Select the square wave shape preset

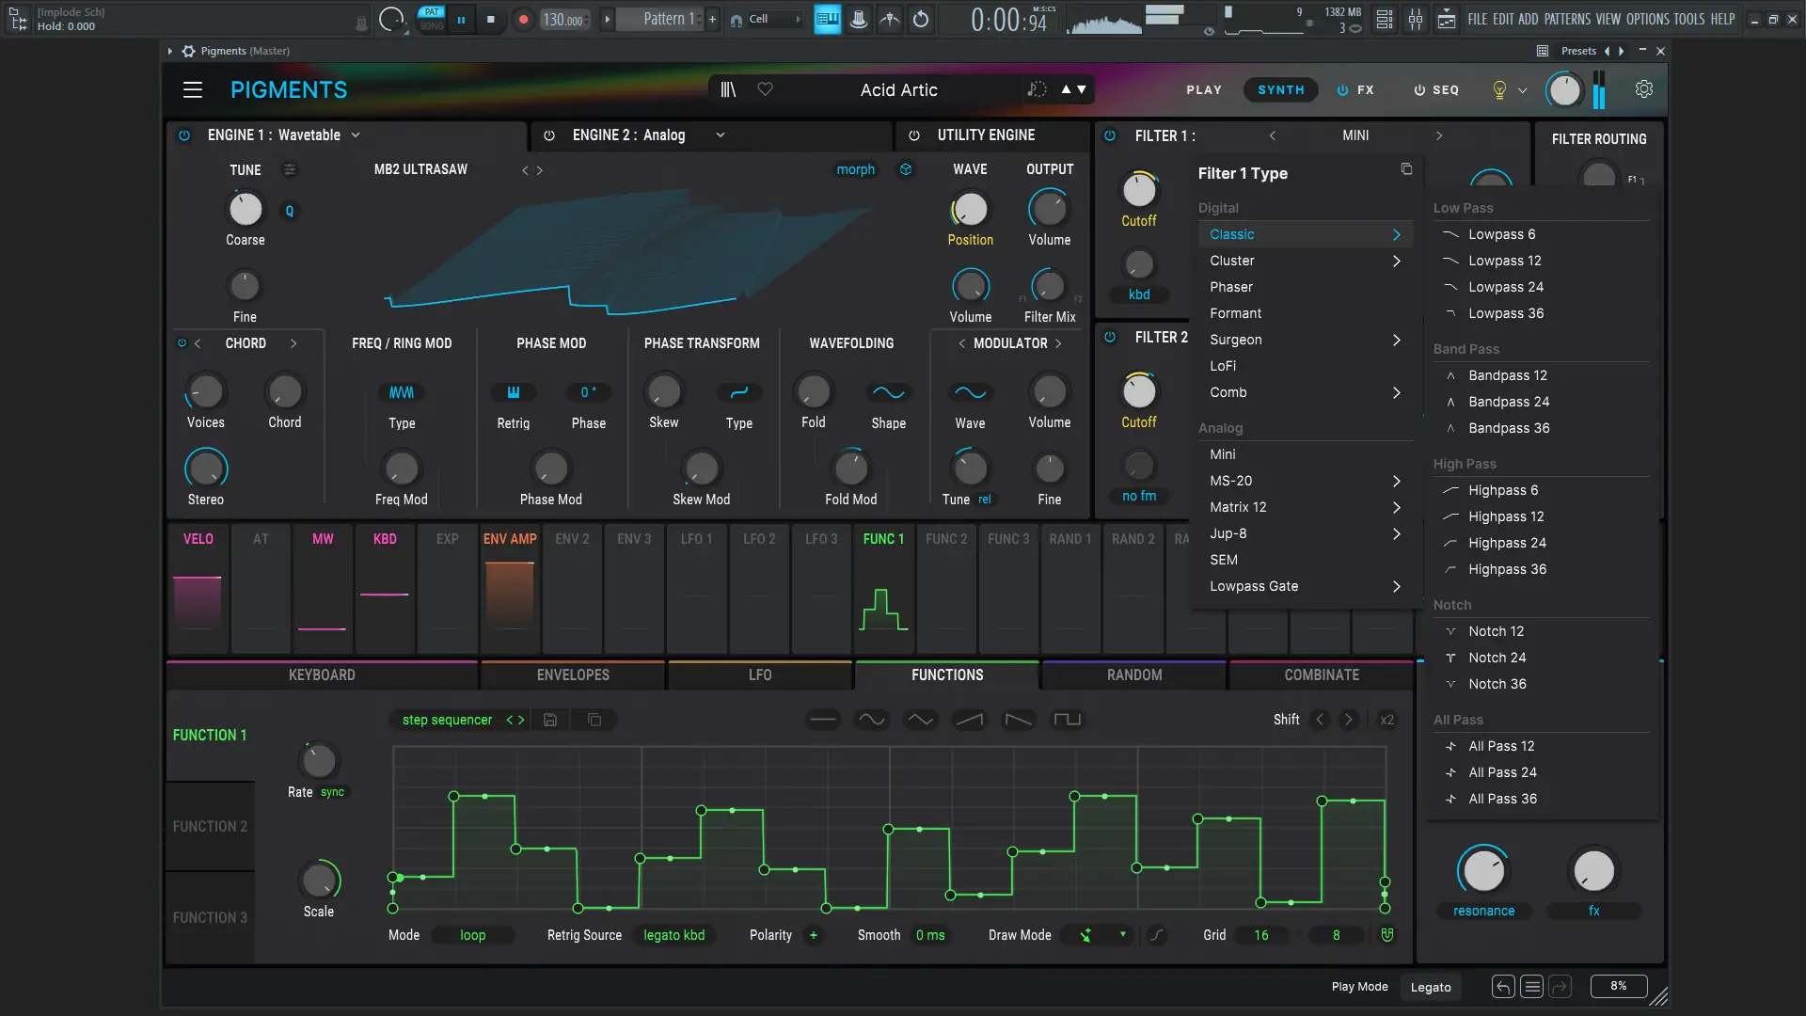coord(1067,720)
